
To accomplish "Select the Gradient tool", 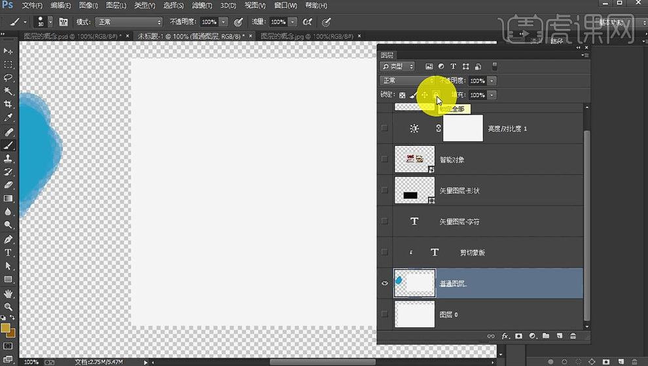I will [x=8, y=198].
